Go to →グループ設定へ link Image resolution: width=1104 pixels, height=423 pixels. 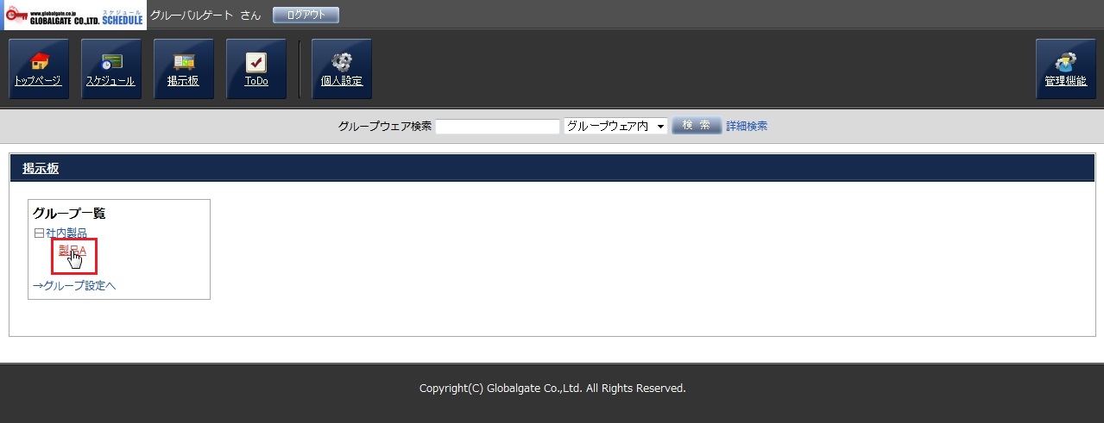[74, 285]
